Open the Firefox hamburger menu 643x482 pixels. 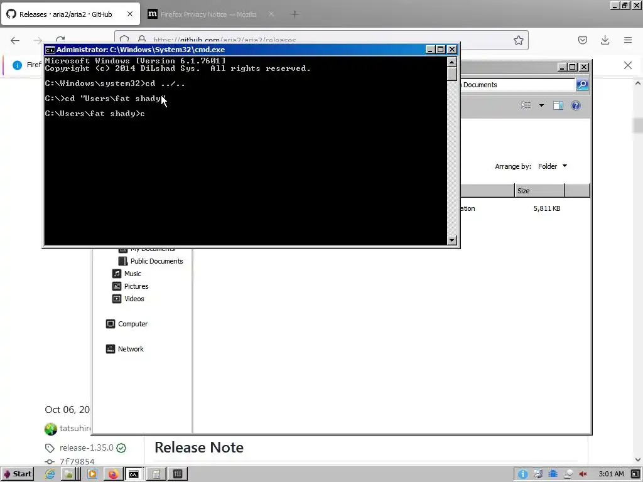[x=628, y=40]
